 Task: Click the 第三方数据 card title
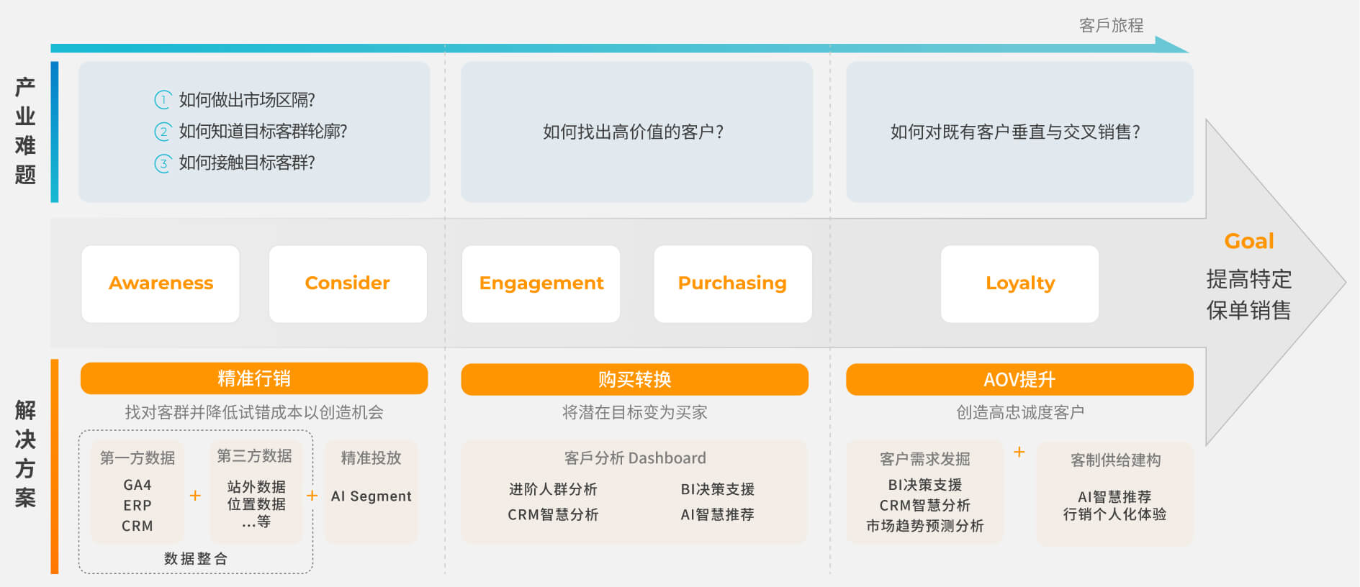pyautogui.click(x=254, y=456)
